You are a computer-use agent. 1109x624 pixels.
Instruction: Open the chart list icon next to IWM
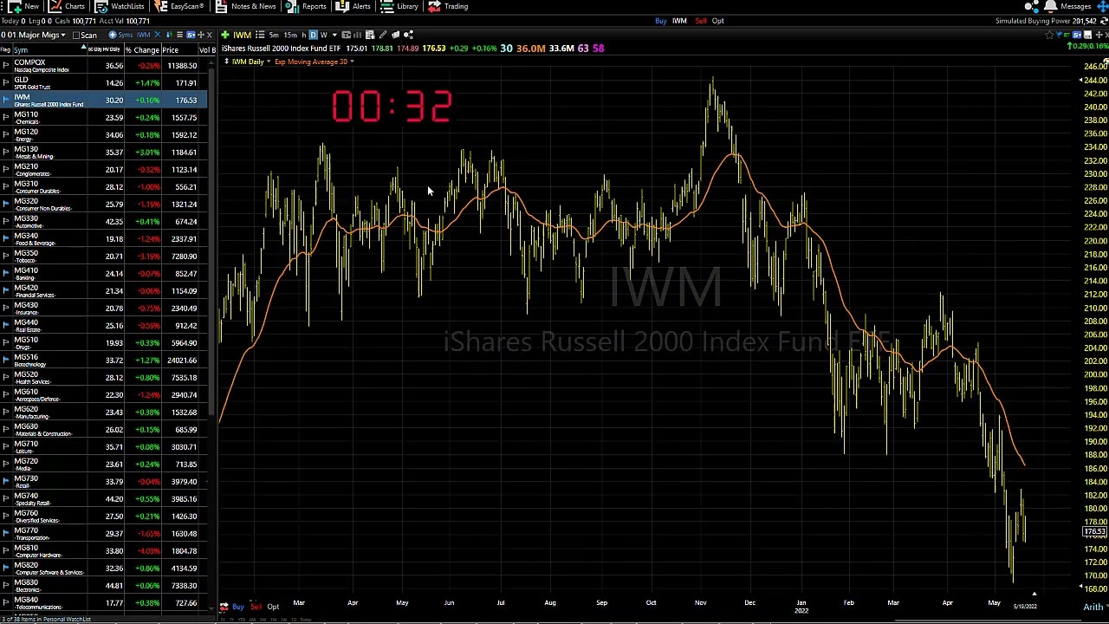coord(260,35)
